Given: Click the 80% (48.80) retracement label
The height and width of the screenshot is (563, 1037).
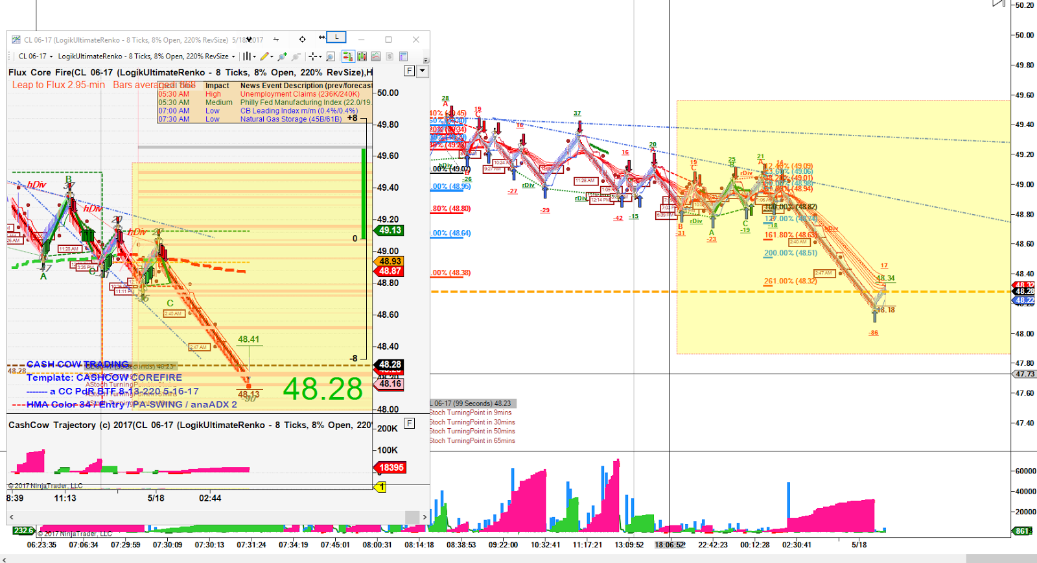Looking at the screenshot, I should pos(451,209).
